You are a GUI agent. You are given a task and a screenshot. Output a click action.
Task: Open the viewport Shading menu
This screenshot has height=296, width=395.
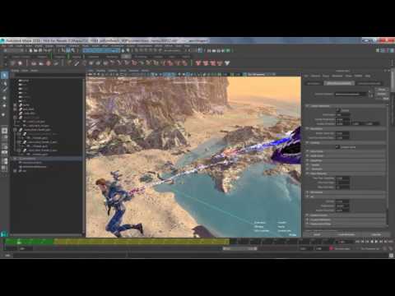point(100,71)
